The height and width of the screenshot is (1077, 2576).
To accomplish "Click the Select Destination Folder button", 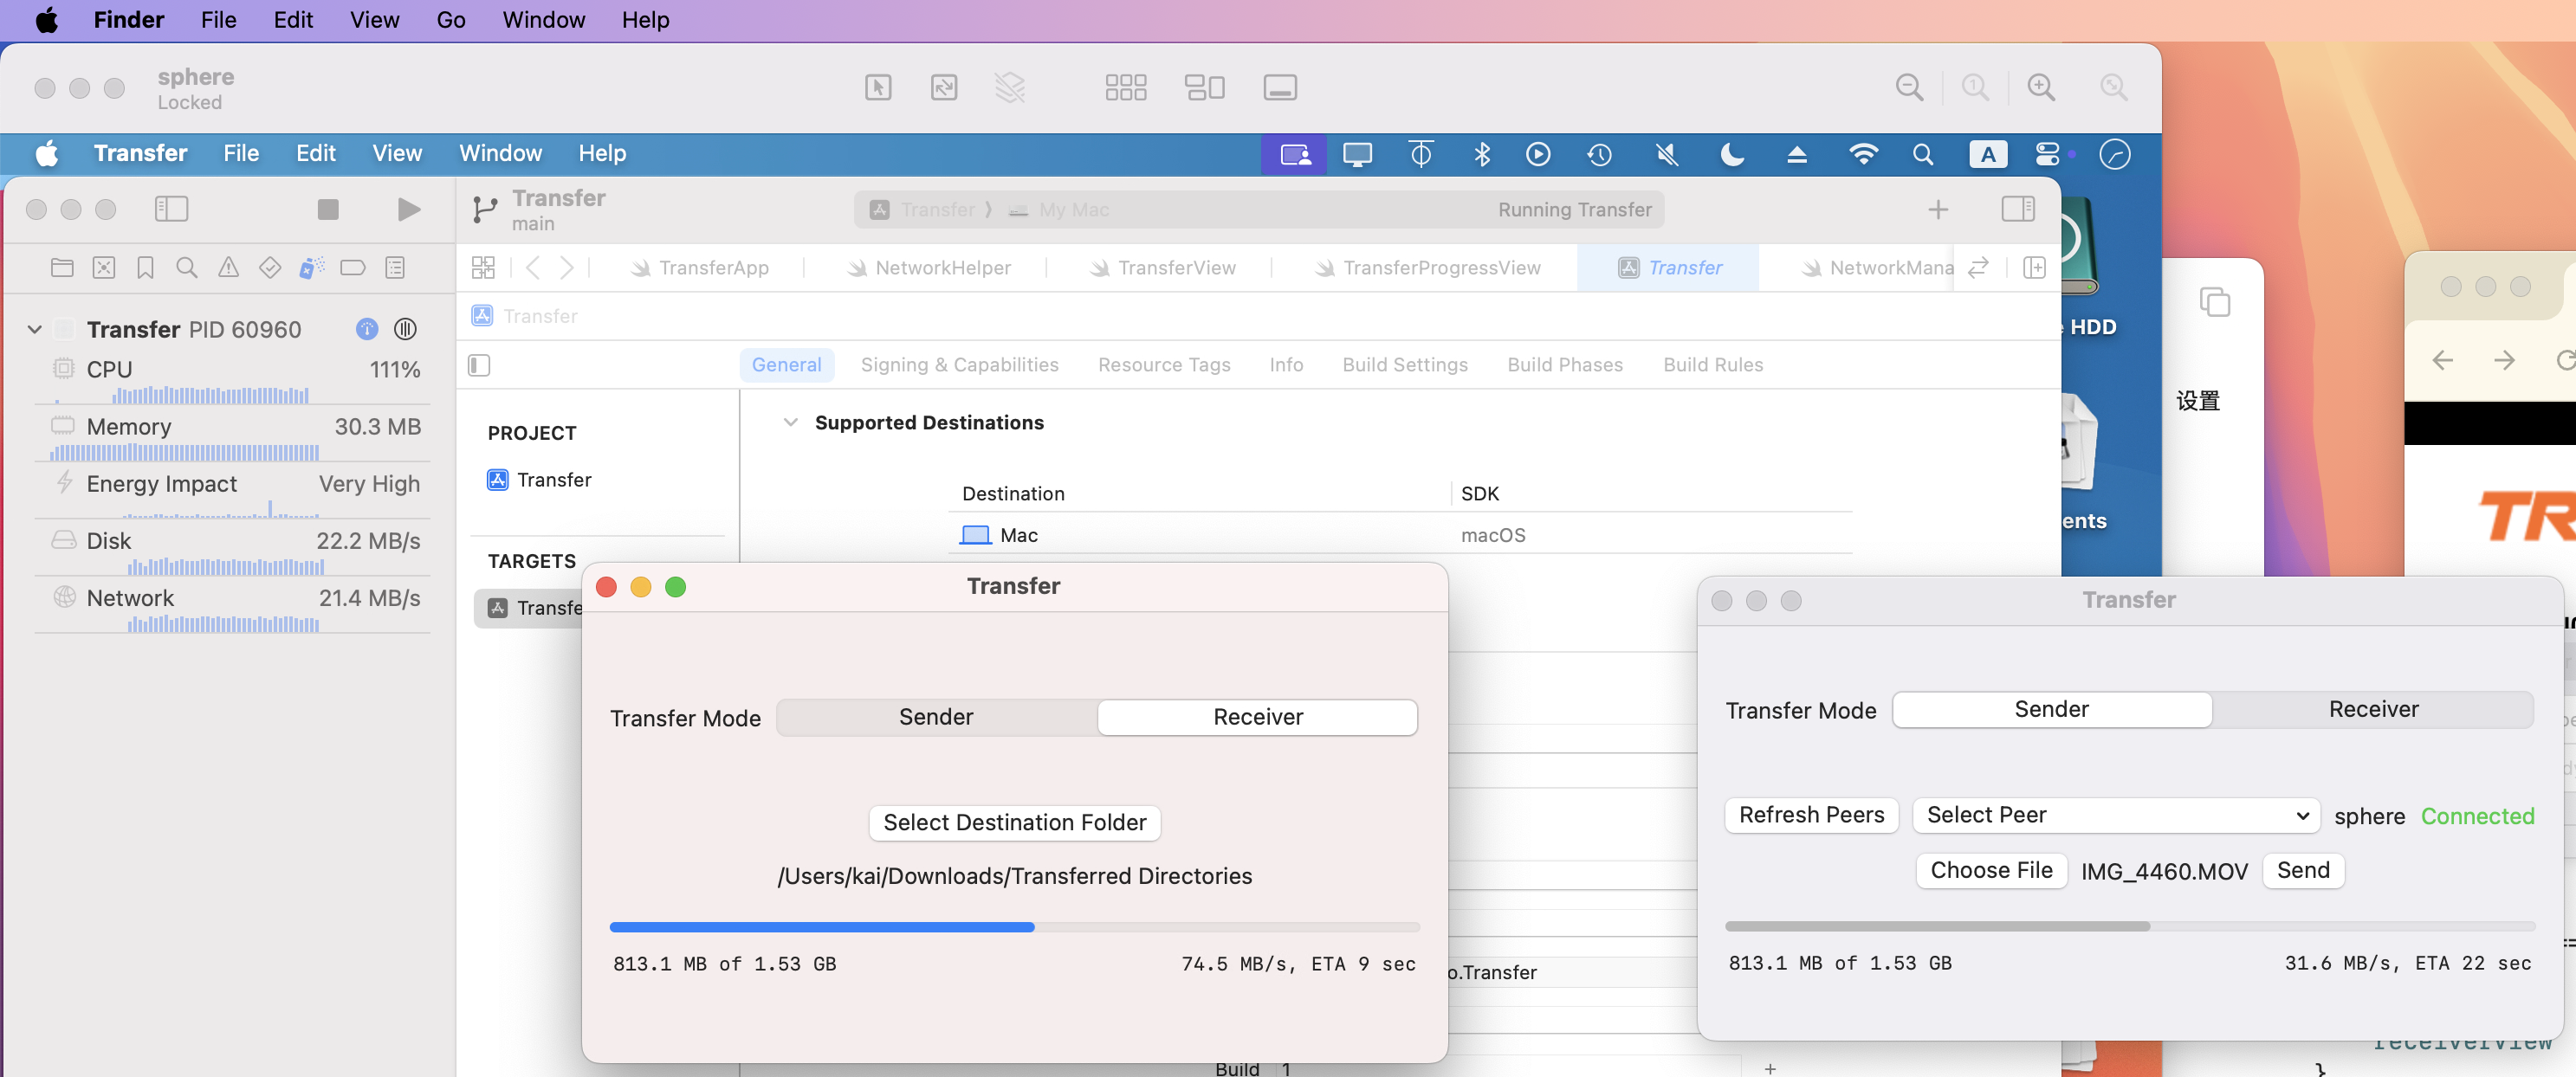I will (x=1014, y=822).
